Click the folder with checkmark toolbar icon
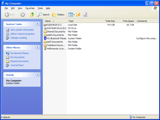The height and width of the screenshot is (120, 160). click(78, 15)
